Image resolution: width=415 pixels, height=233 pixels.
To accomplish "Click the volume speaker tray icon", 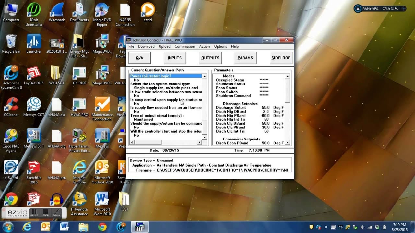I will click(x=362, y=227).
